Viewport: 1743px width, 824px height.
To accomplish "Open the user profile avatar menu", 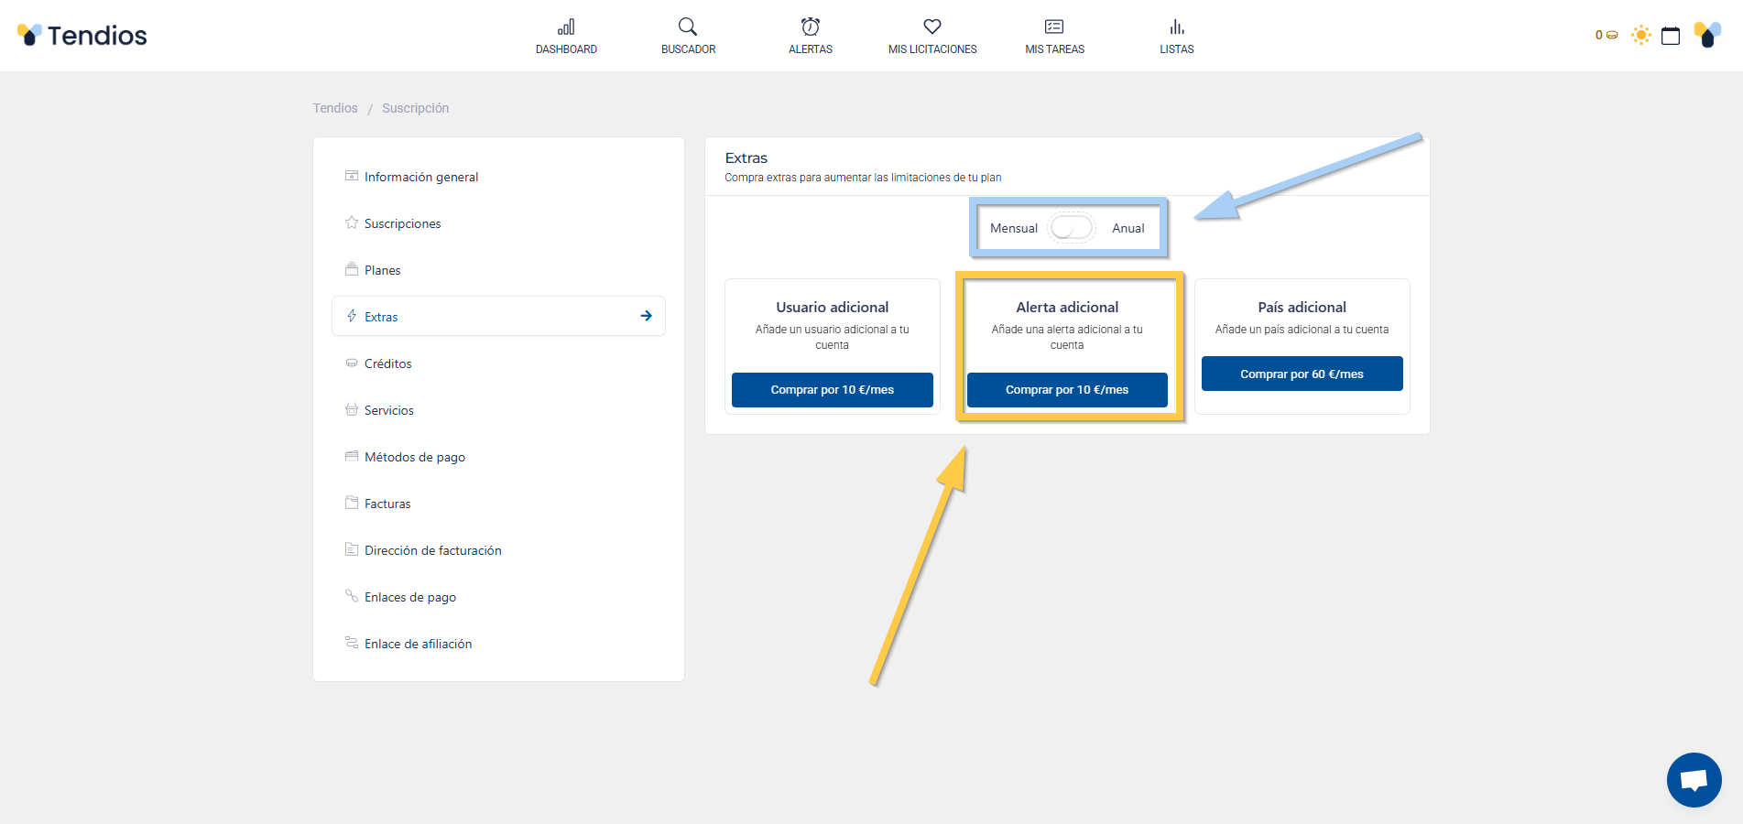I will (x=1707, y=36).
